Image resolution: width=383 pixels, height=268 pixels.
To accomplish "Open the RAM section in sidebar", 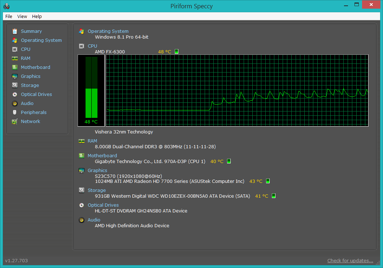I will tap(26, 58).
